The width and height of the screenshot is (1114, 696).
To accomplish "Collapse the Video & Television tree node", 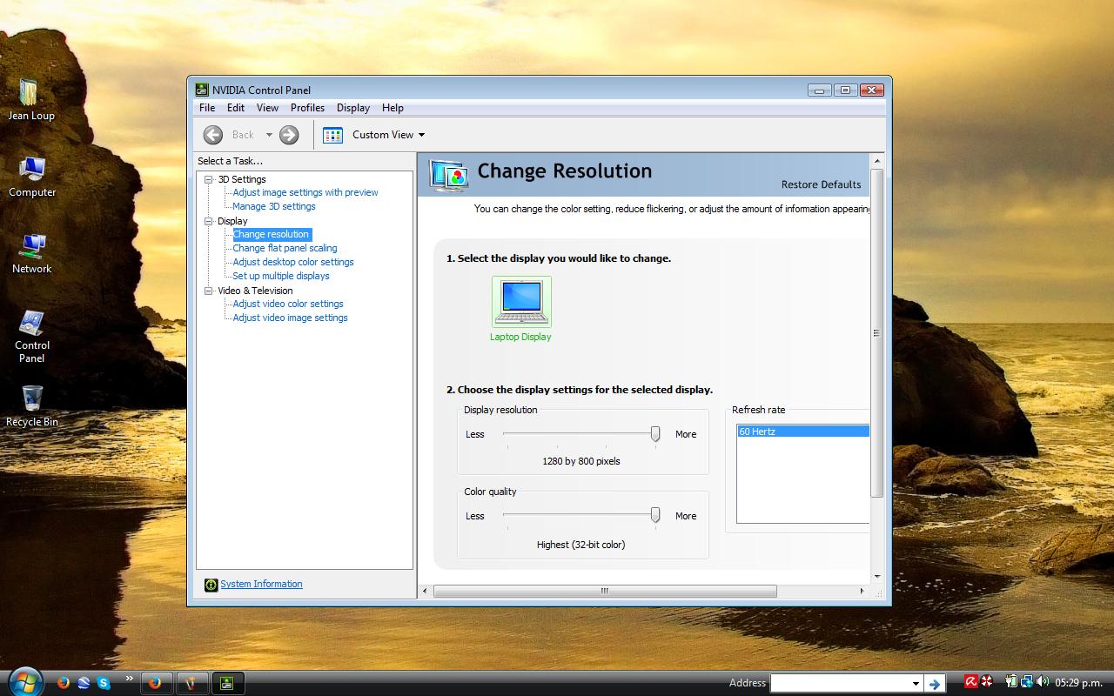I will (x=209, y=291).
